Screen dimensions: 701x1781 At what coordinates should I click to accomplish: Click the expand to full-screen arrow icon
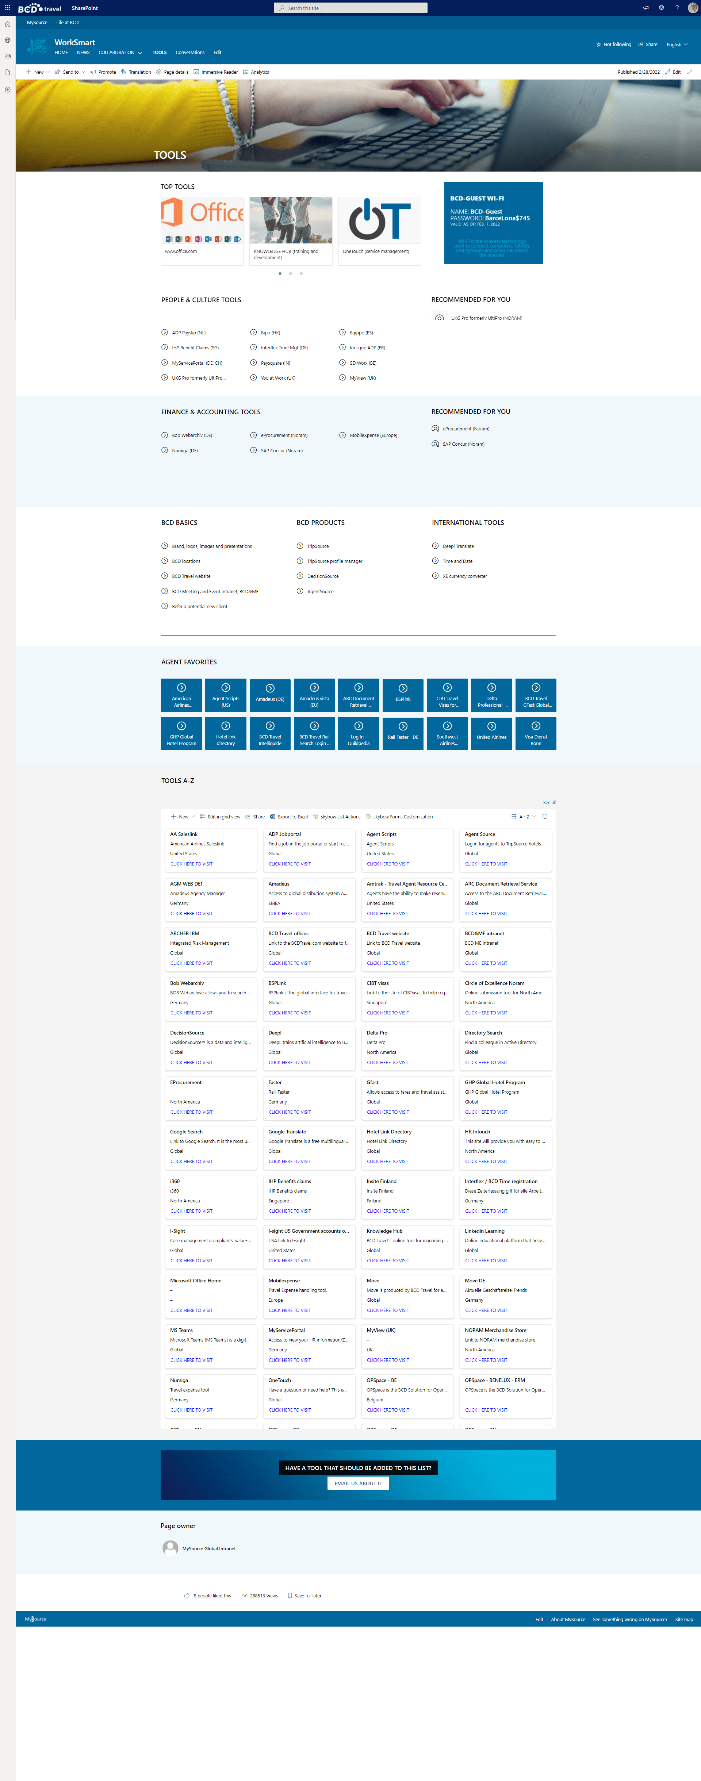point(689,72)
